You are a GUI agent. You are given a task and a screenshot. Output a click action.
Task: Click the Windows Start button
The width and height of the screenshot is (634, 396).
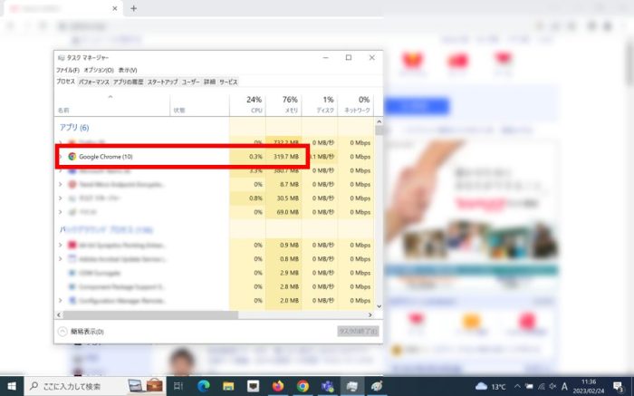(13, 386)
